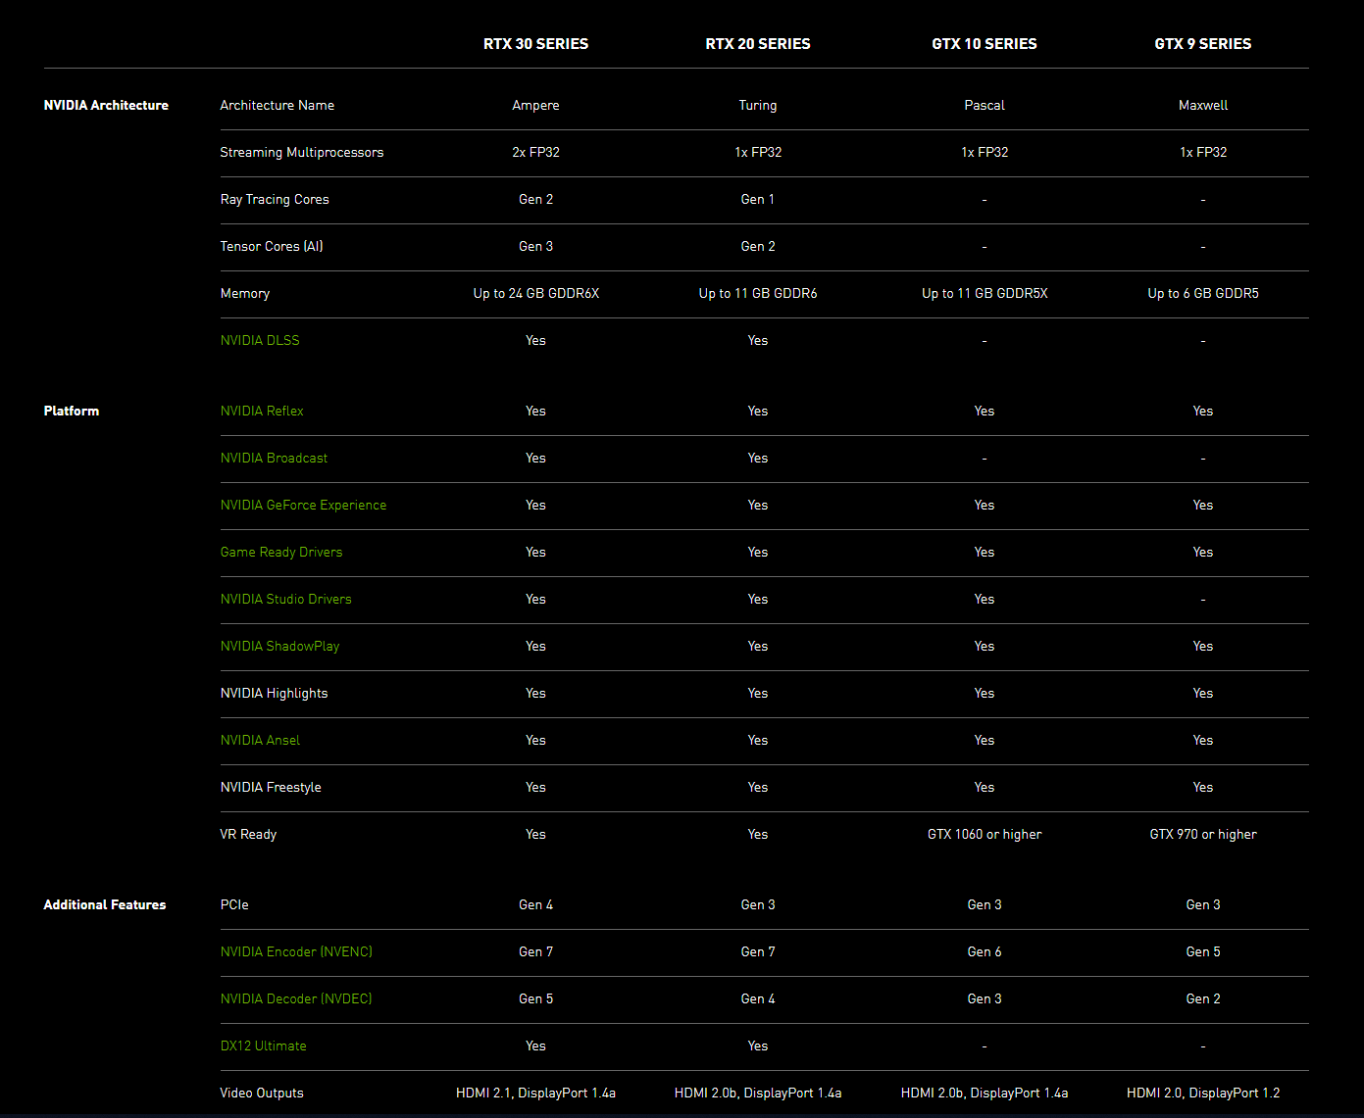Click the Platform section heading
Image resolution: width=1364 pixels, height=1118 pixels.
point(72,411)
